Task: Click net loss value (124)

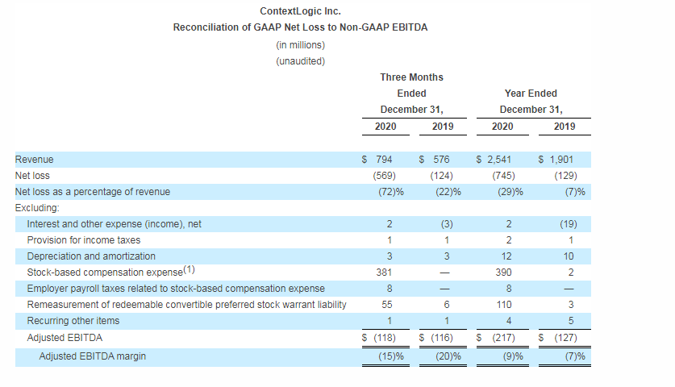Action: click(x=442, y=176)
